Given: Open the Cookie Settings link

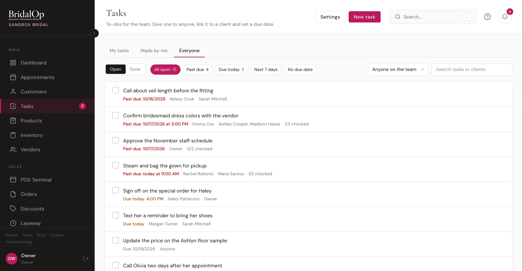Looking at the screenshot, I should (x=19, y=242).
